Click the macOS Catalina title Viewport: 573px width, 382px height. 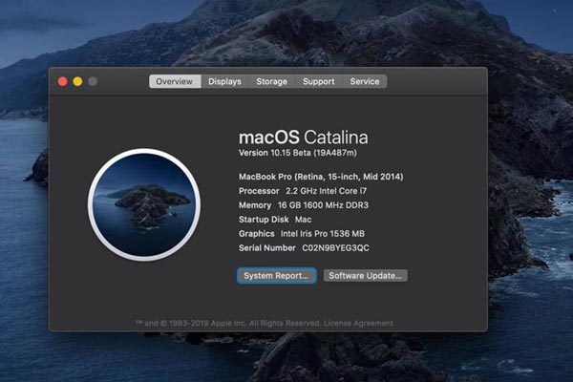(304, 138)
